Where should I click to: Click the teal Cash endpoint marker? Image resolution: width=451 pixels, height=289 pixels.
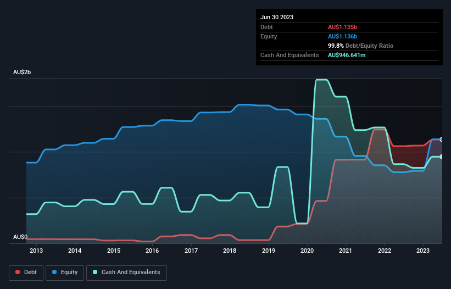(442, 157)
